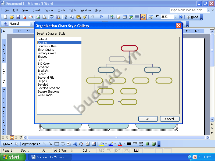Click the Read button in toolbar

tap(192, 17)
